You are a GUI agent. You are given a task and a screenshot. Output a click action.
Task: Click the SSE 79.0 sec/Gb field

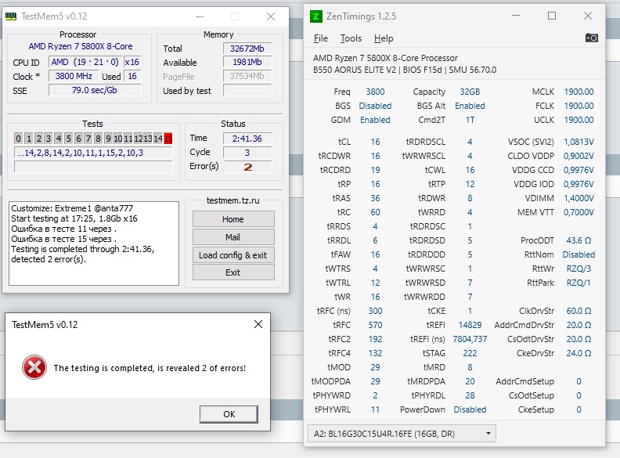(x=95, y=90)
